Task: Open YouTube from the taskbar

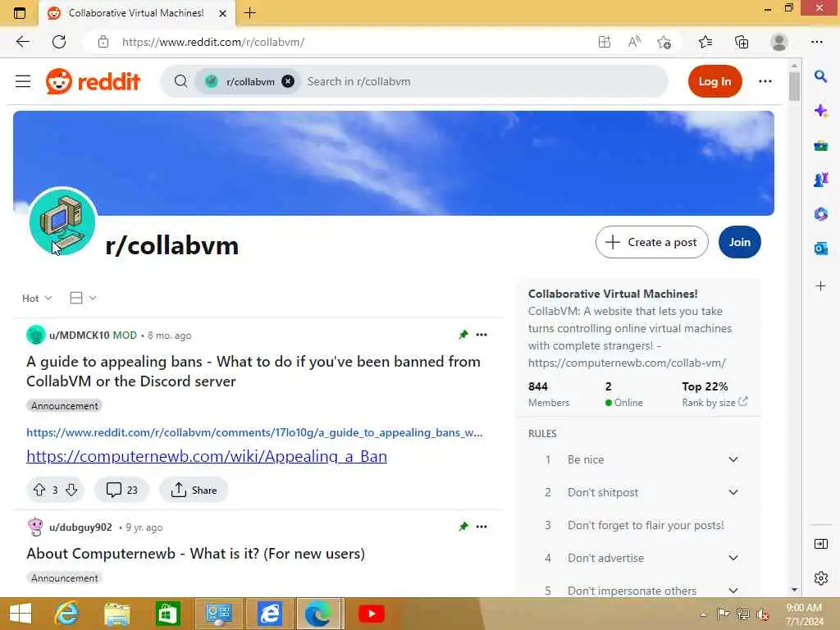Action: coord(371,614)
